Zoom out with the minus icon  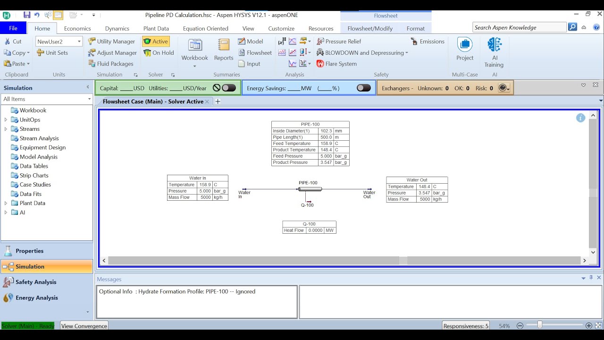tap(520, 326)
